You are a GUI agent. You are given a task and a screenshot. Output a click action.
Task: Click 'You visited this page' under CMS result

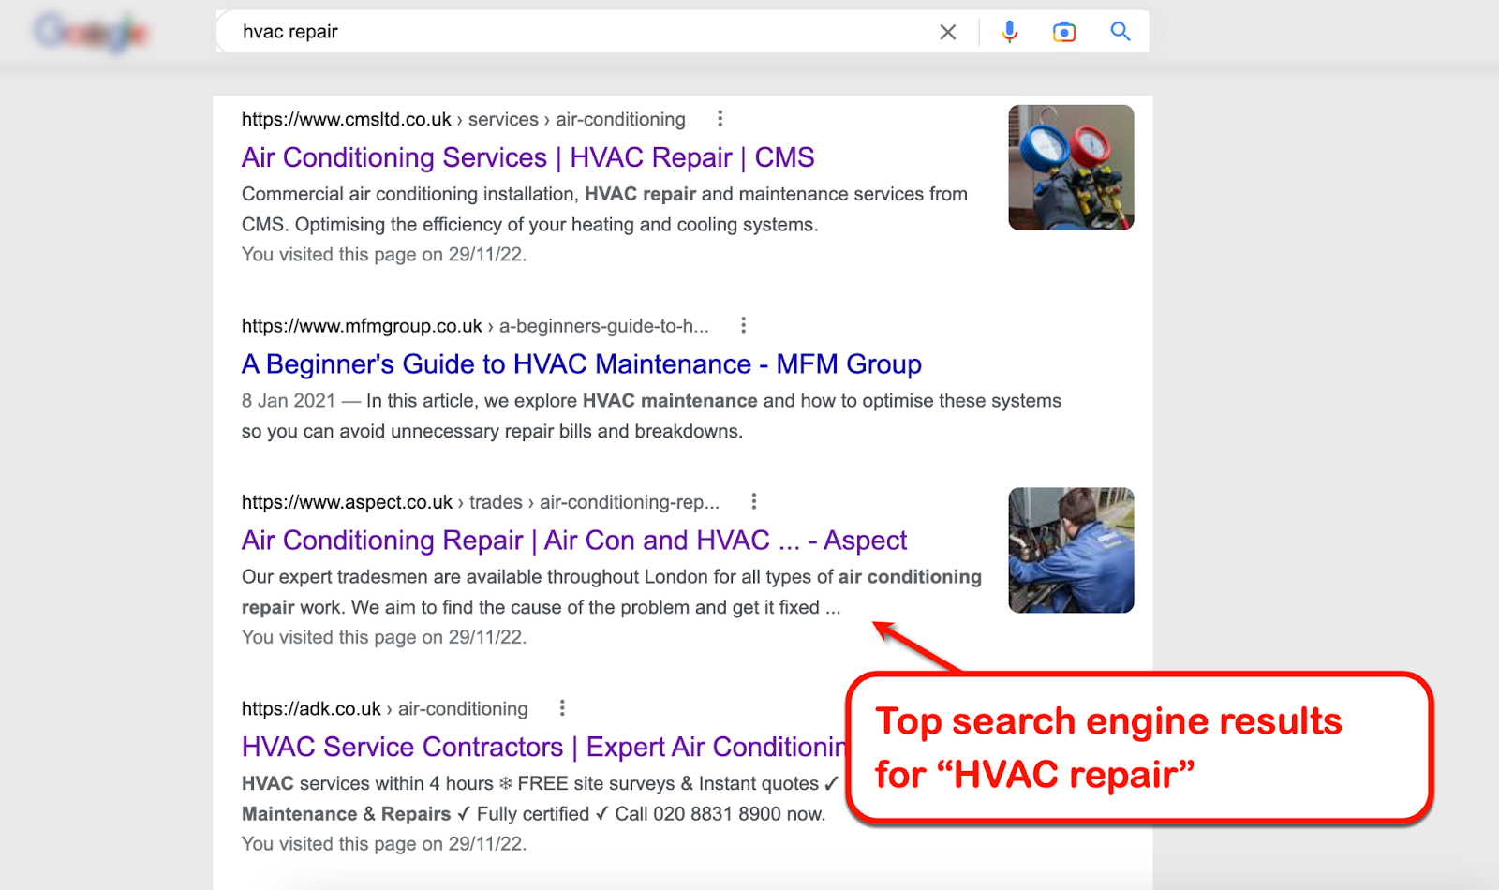[384, 255]
